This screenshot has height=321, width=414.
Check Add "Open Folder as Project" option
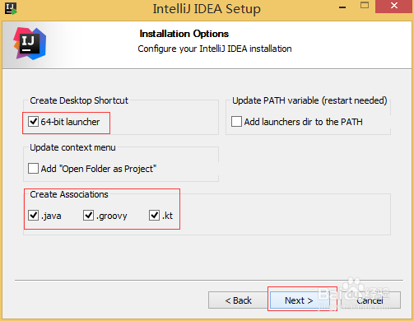[x=33, y=168]
